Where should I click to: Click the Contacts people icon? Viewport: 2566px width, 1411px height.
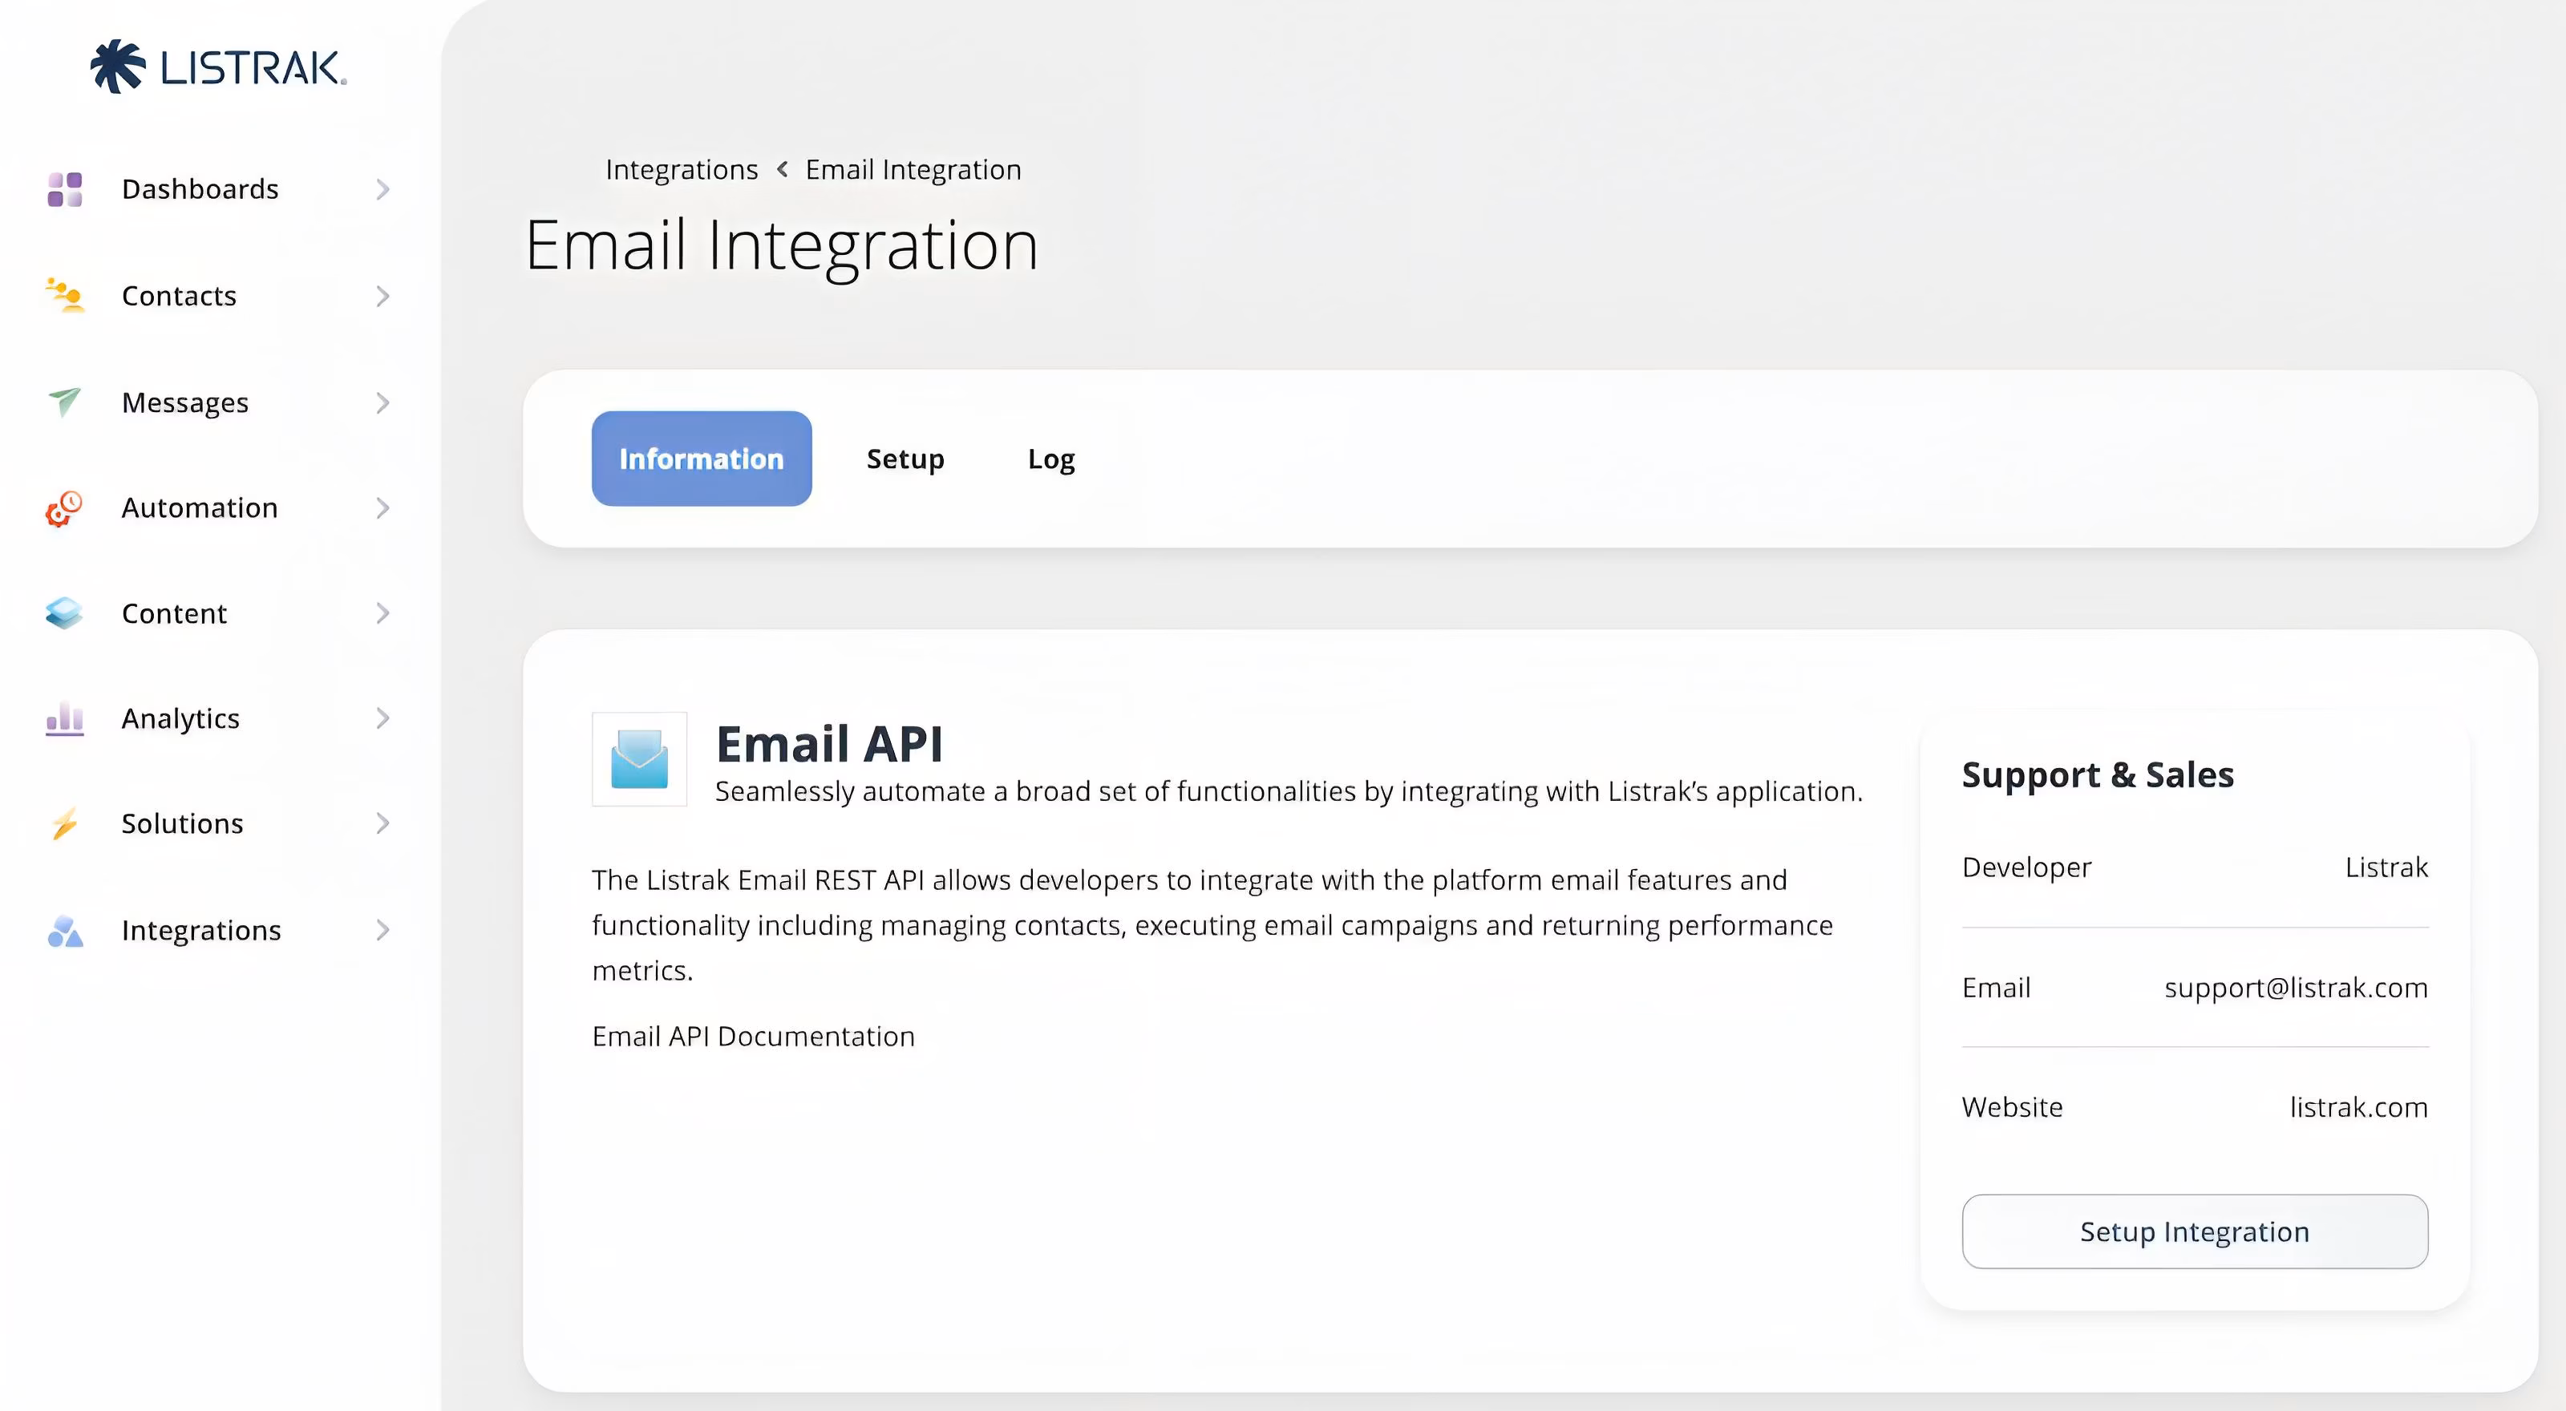point(65,296)
